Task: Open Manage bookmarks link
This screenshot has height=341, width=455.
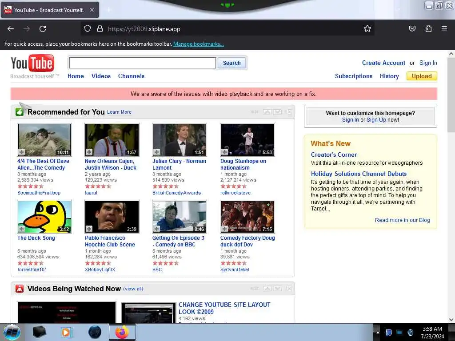Action: [x=199, y=44]
